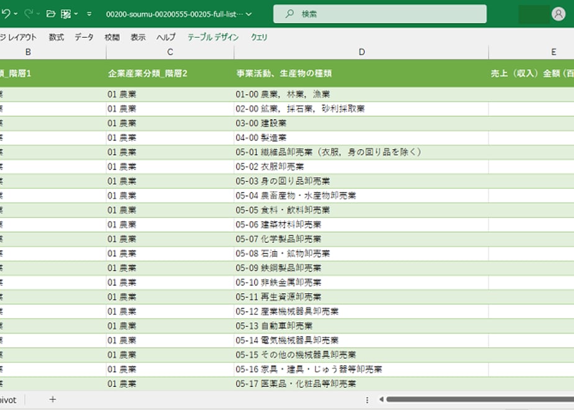Select cell 05-10 非鉄金属卸売業
Image resolution: width=574 pixels, height=410 pixels.
pyautogui.click(x=362, y=282)
